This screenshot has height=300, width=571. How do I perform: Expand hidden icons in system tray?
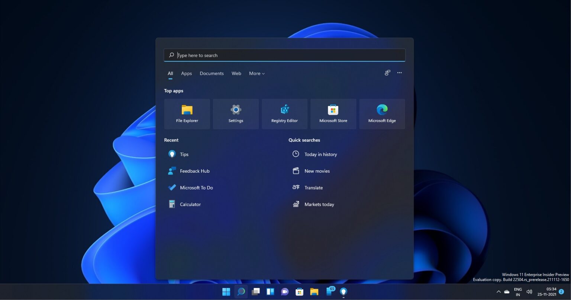pos(499,292)
